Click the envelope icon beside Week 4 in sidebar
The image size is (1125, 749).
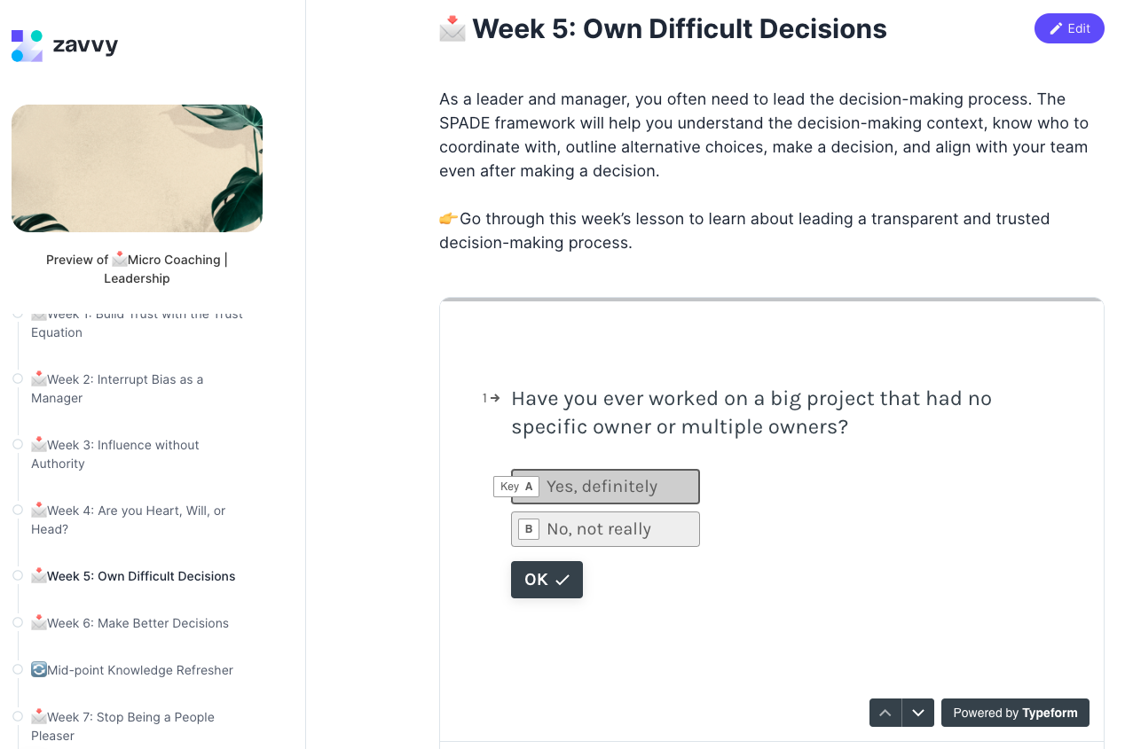pos(39,510)
